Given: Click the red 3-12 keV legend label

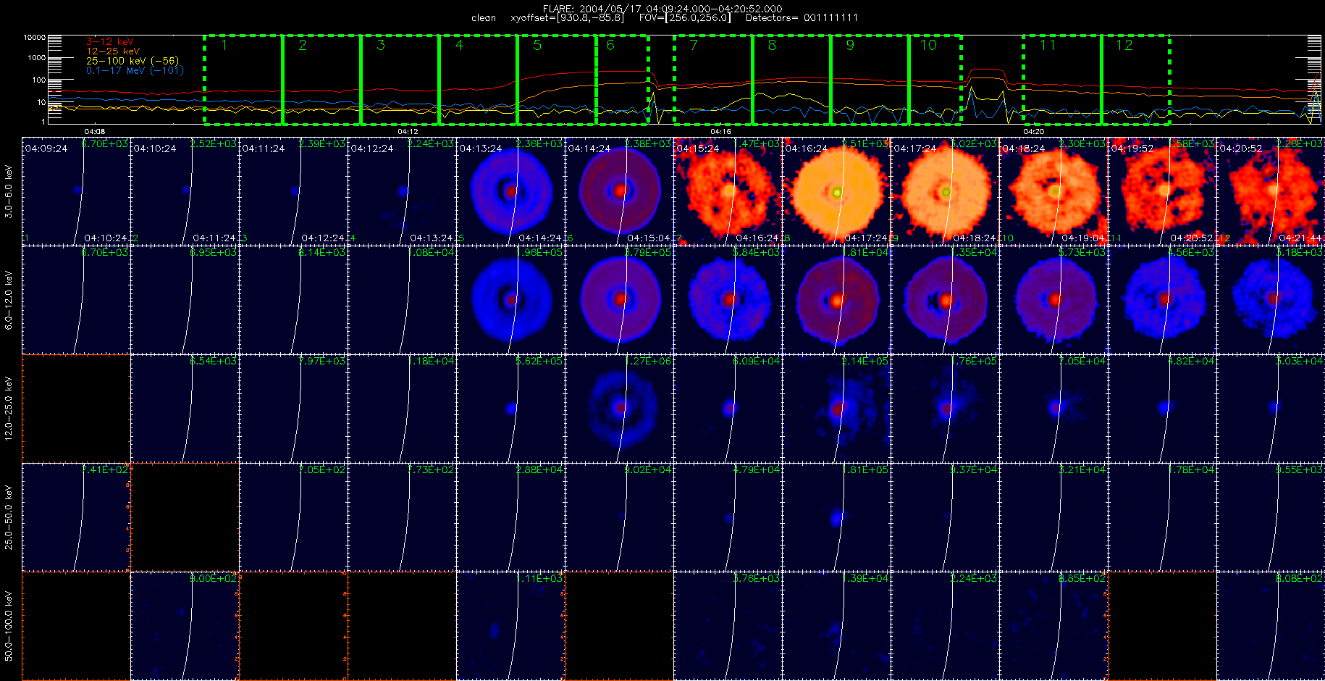Looking at the screenshot, I should (x=109, y=42).
